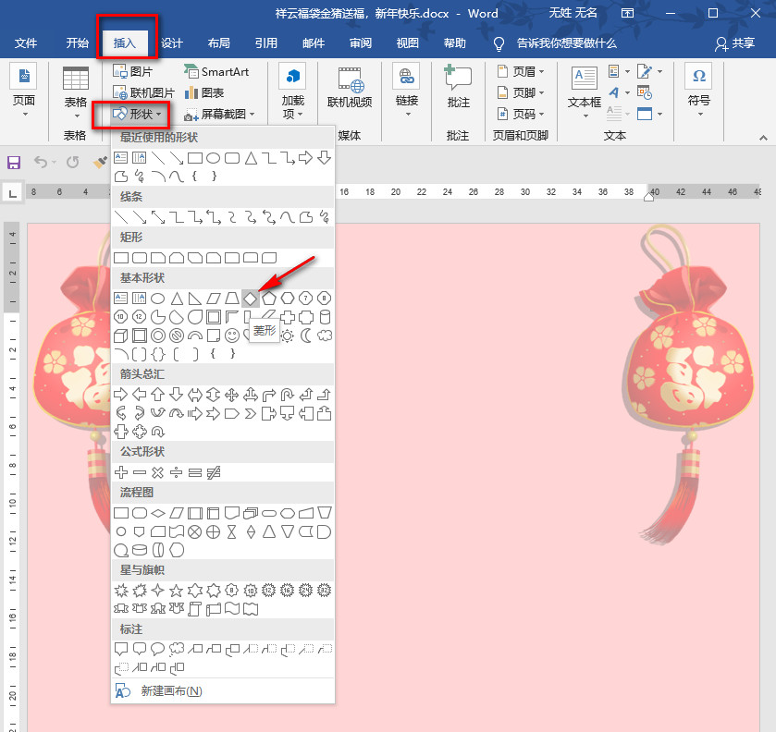The image size is (776, 732).
Task: Open the Table (表格) dropdown
Action: coord(76,92)
